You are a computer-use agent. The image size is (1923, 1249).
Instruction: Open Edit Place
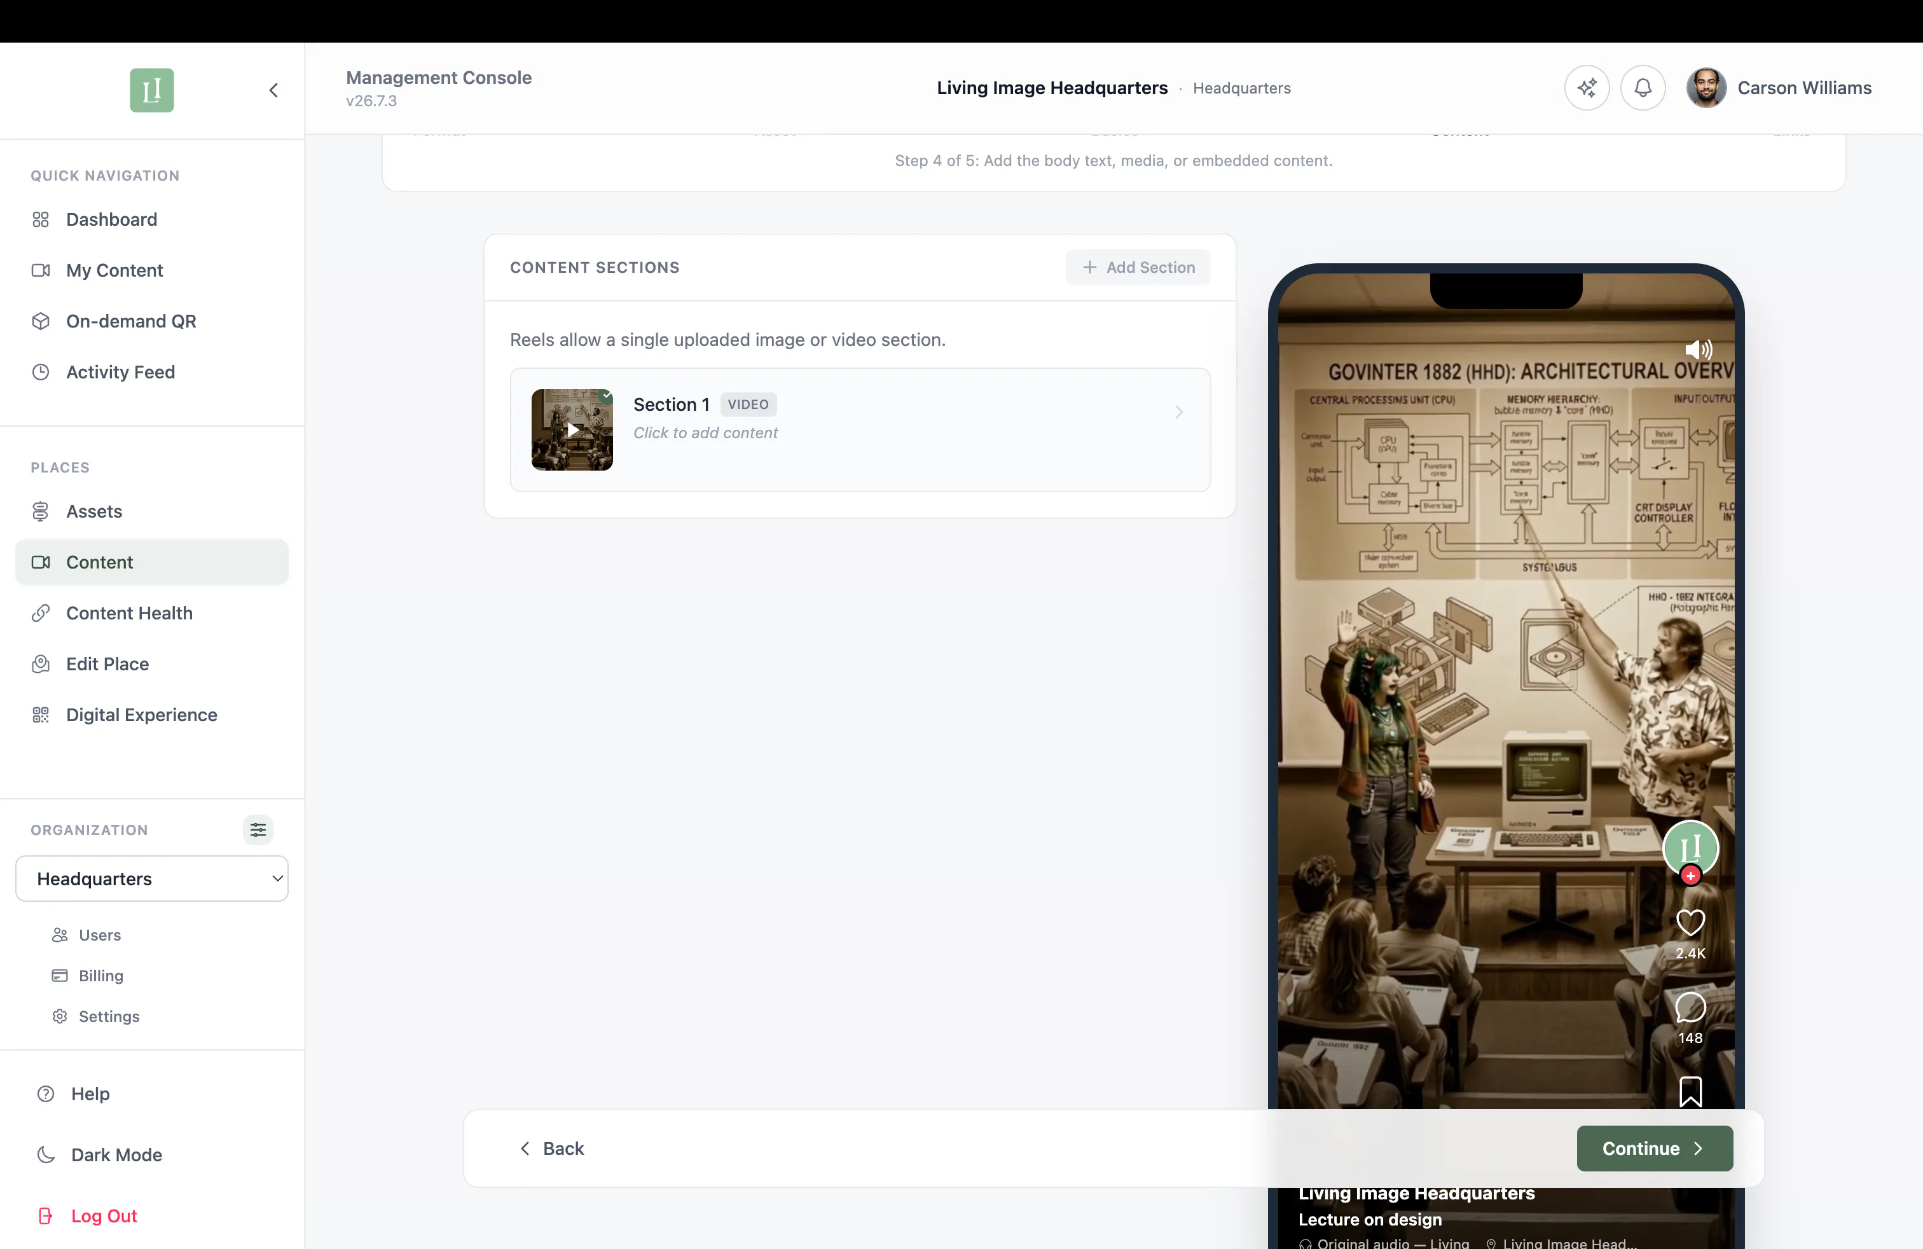click(152, 664)
